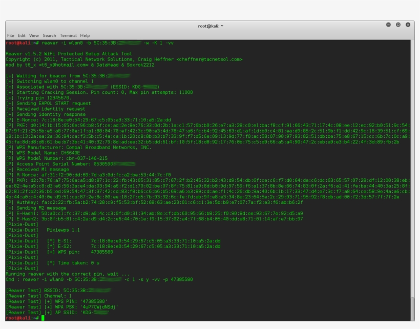
Task: Click the cheffner@tacnetsol.com email text
Action: point(209,59)
